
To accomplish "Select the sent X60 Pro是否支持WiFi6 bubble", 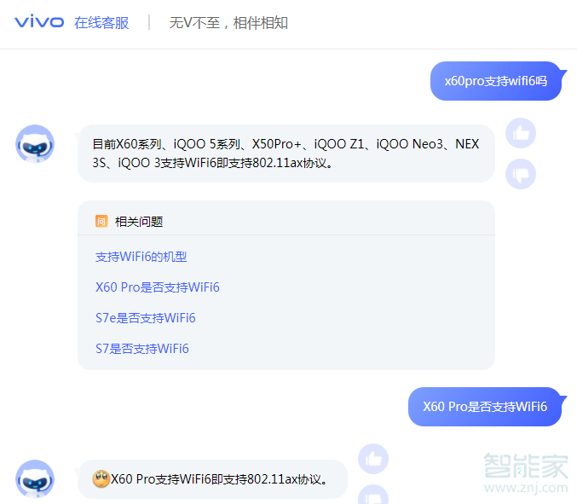I will [485, 407].
